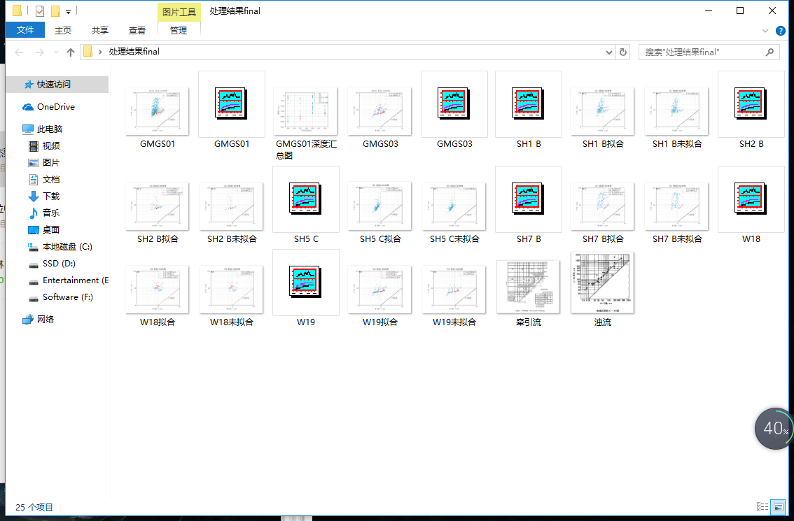The height and width of the screenshot is (521, 794).
Task: Refresh the current folder view
Action: coord(623,52)
